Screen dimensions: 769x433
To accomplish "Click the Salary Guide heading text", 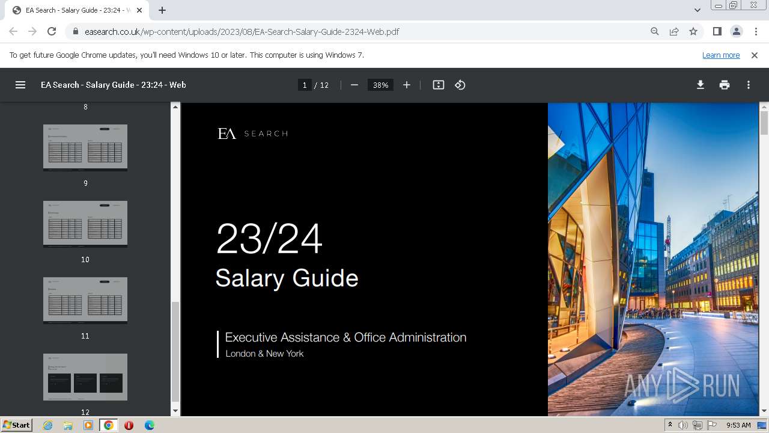I will coord(287,278).
